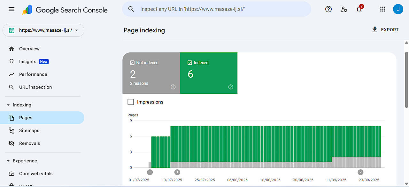Screen dimensions: 409x187
Task: Collapse the Experience section
Action: point(8,161)
